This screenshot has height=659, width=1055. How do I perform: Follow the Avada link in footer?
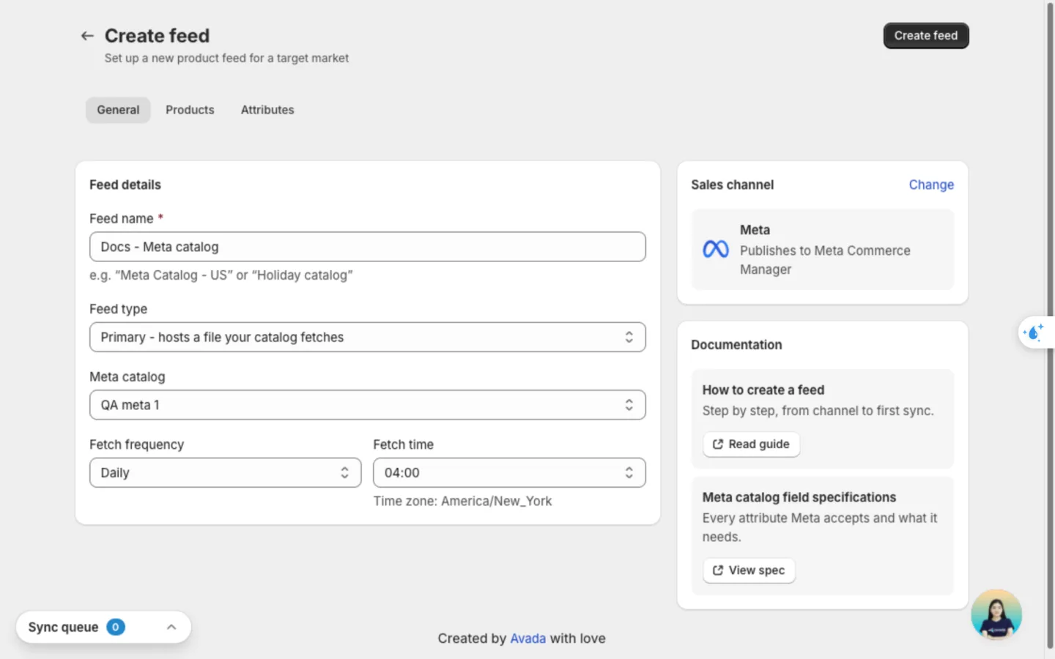pyautogui.click(x=527, y=638)
